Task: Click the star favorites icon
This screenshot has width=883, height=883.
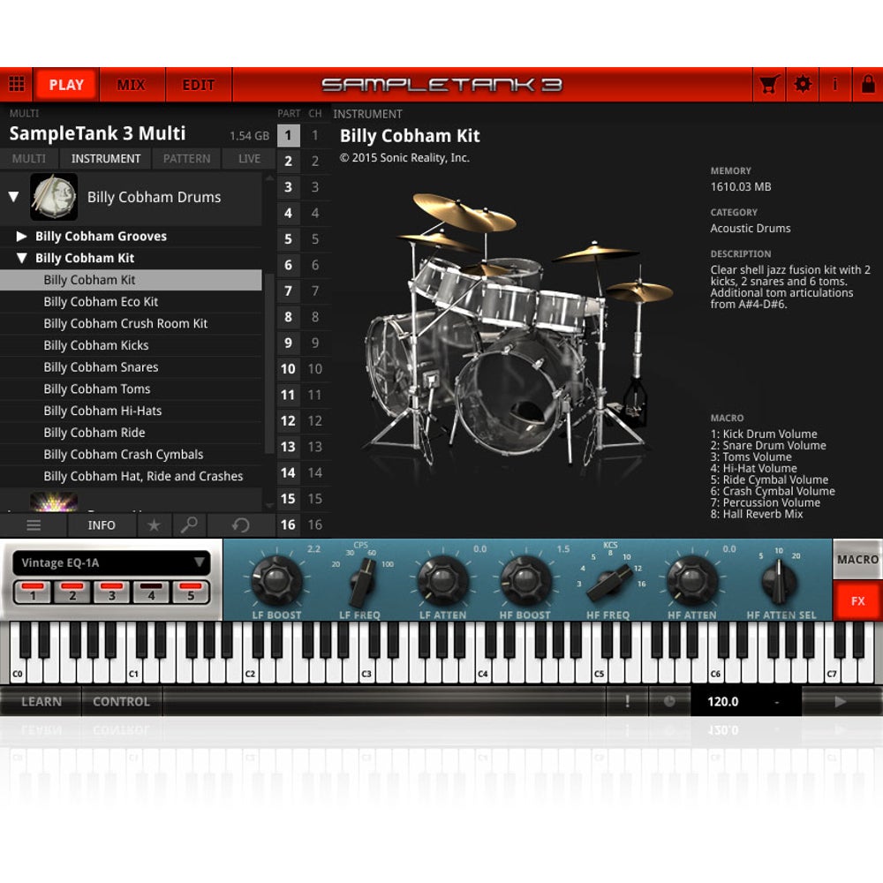Action: (x=153, y=525)
